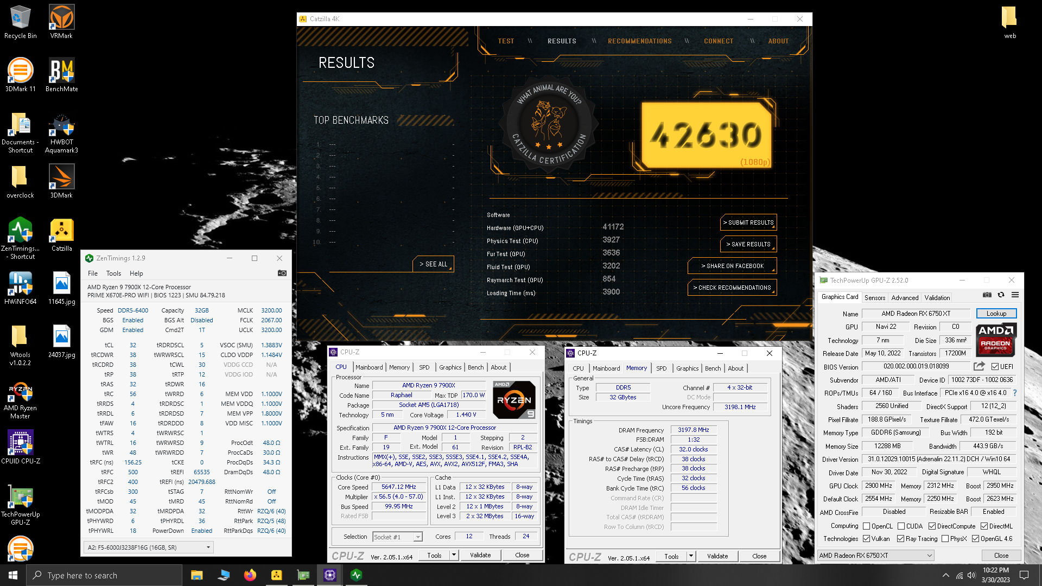
Task: Click Lookup button in GPU-Z
Action: click(x=996, y=314)
